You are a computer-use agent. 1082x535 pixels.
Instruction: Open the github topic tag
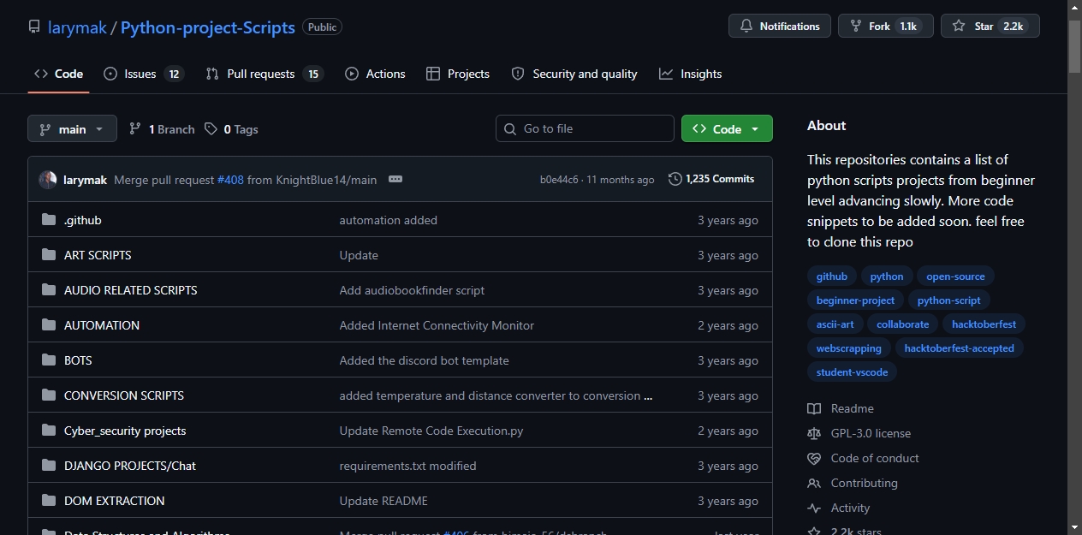coord(832,276)
